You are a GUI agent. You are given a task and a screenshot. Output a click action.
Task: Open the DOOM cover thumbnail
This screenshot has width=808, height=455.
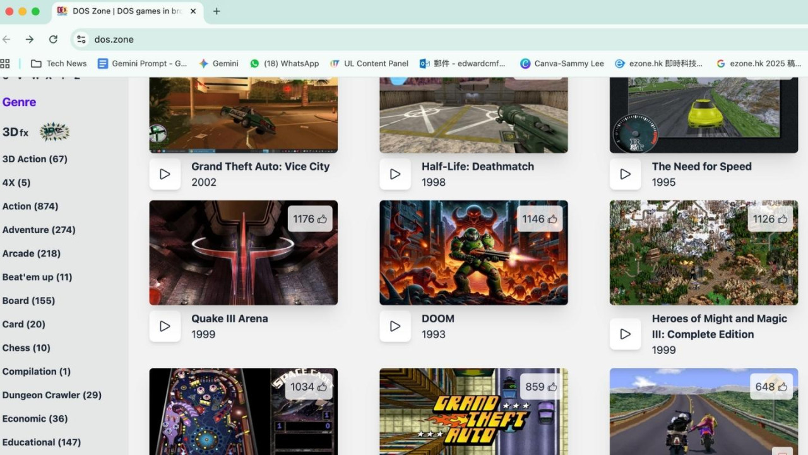[x=473, y=253]
